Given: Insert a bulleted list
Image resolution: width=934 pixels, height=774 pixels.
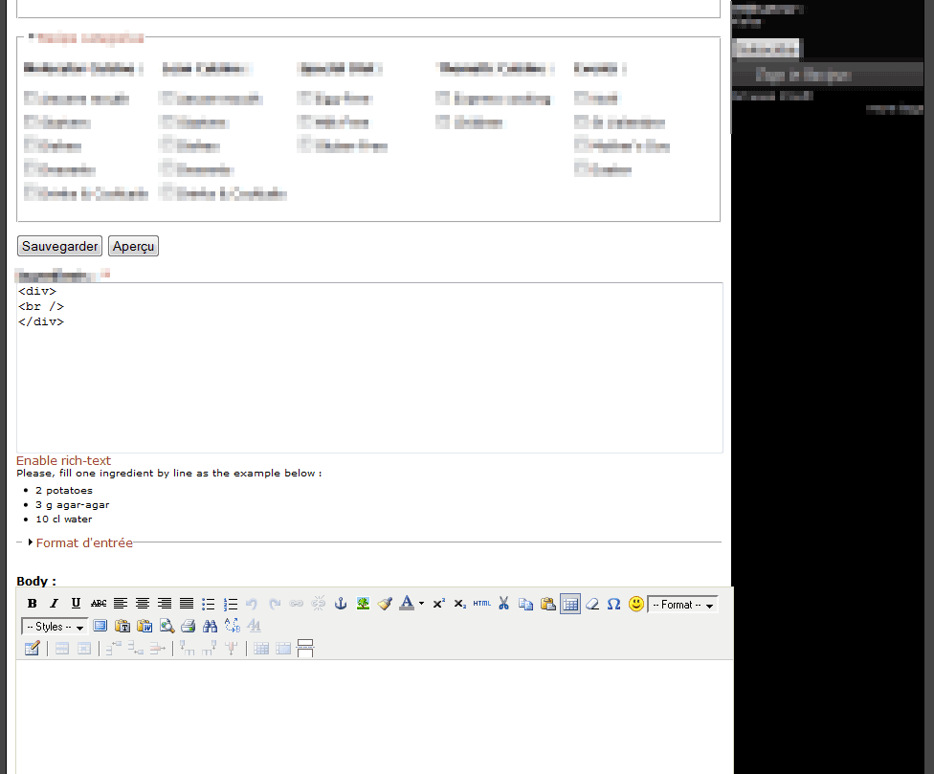Looking at the screenshot, I should tap(209, 604).
